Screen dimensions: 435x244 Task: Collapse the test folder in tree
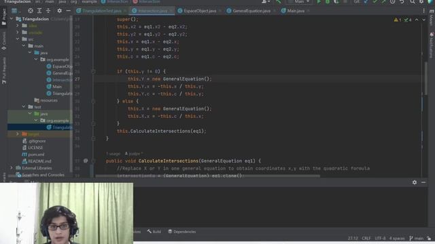coord(24,107)
